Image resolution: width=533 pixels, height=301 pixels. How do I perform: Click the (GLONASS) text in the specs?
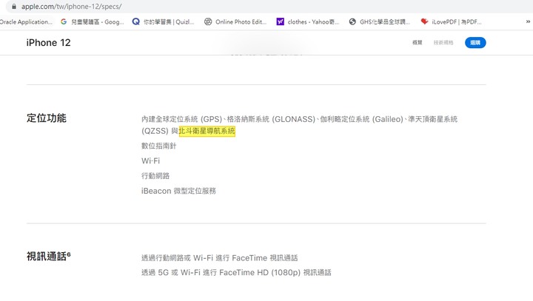point(294,119)
